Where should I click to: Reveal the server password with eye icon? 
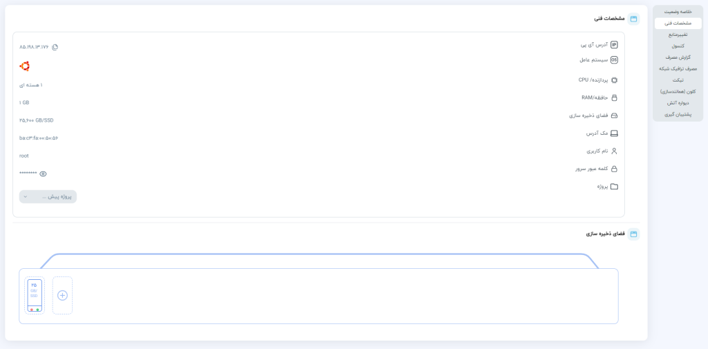pos(43,174)
